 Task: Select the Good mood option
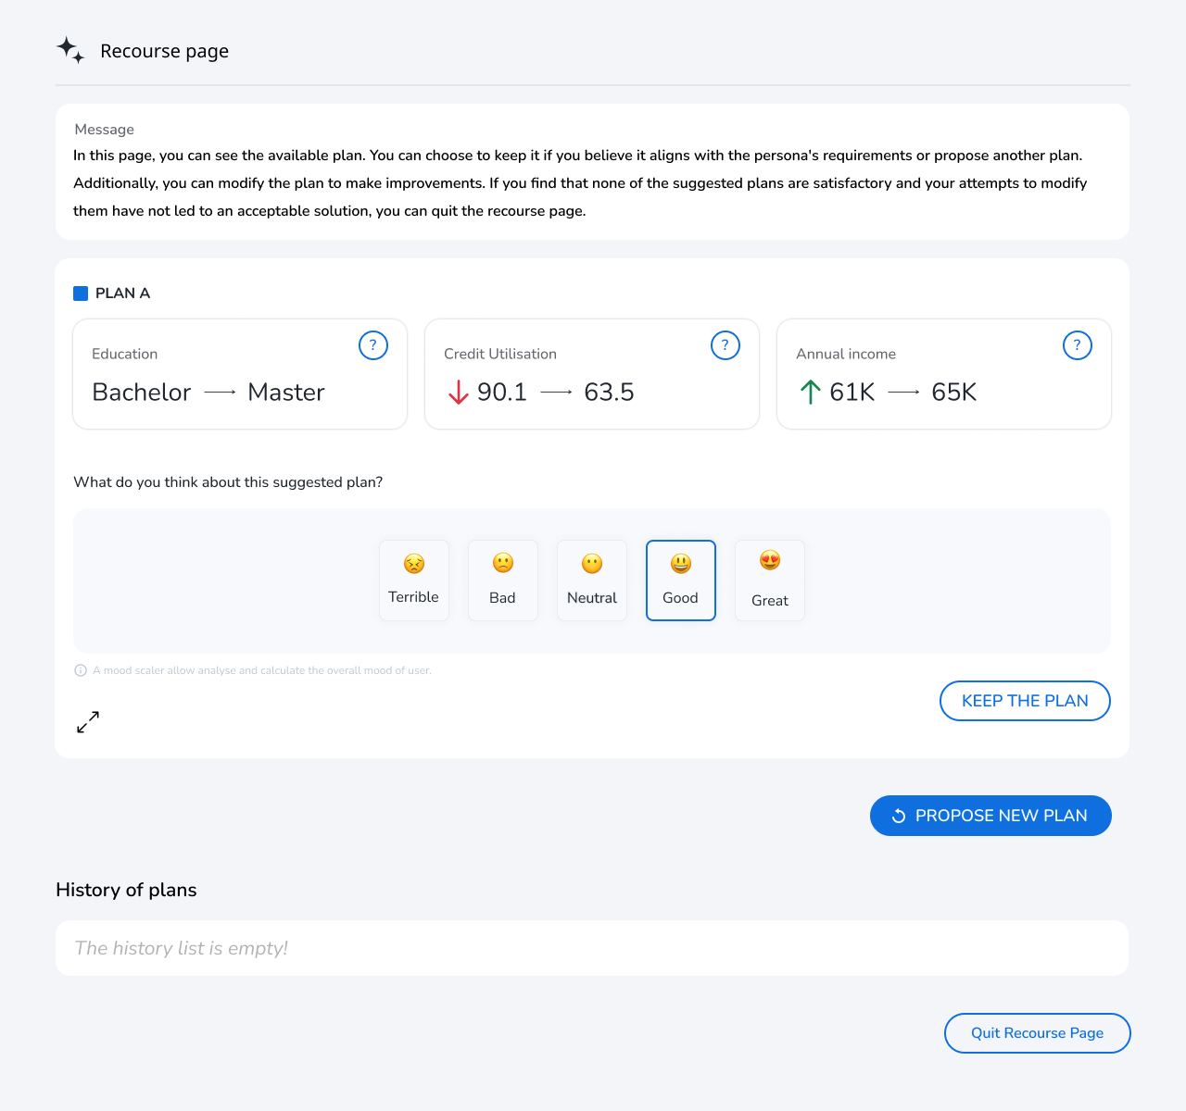pos(681,580)
